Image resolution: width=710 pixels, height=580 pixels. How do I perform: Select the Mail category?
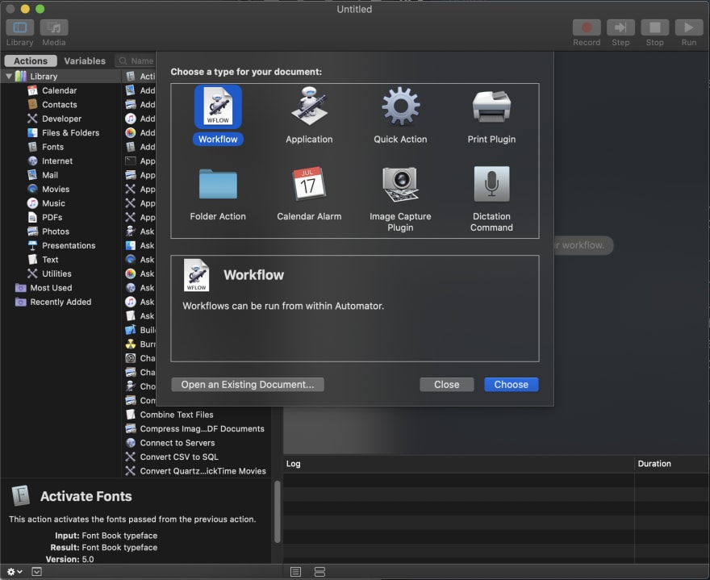pos(50,175)
